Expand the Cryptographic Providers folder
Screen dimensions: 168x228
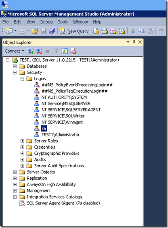22,153
